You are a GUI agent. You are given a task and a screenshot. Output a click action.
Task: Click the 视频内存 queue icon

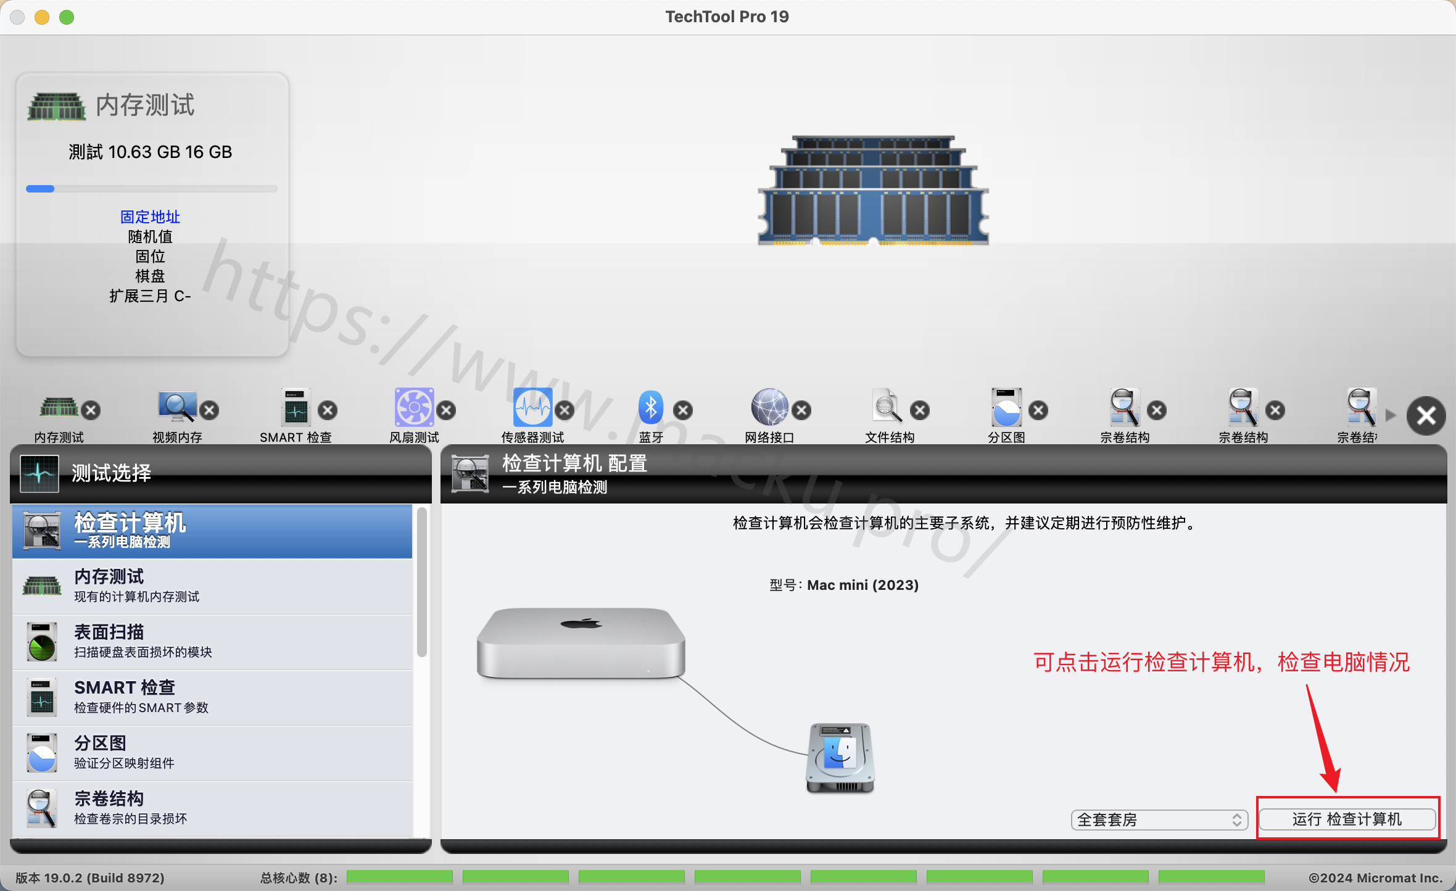(x=177, y=407)
